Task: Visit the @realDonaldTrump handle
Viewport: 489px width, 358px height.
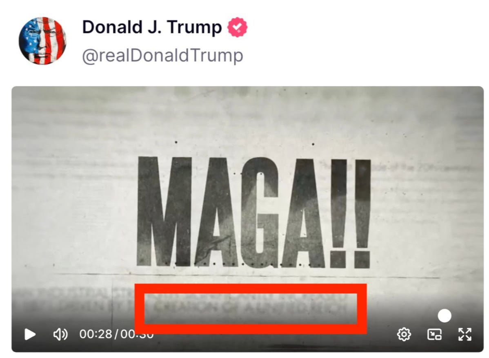Action: 162,55
